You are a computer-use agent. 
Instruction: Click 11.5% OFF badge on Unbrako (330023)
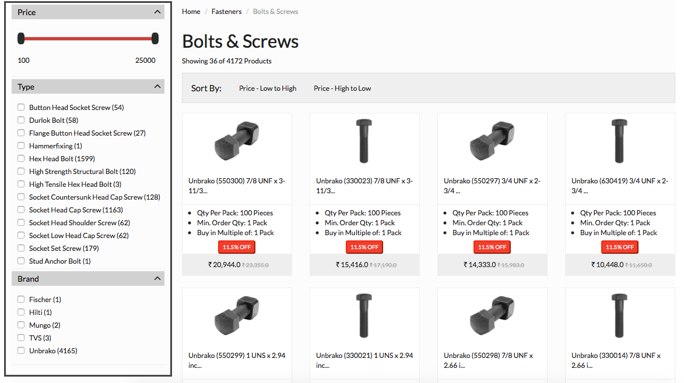pyautogui.click(x=364, y=247)
